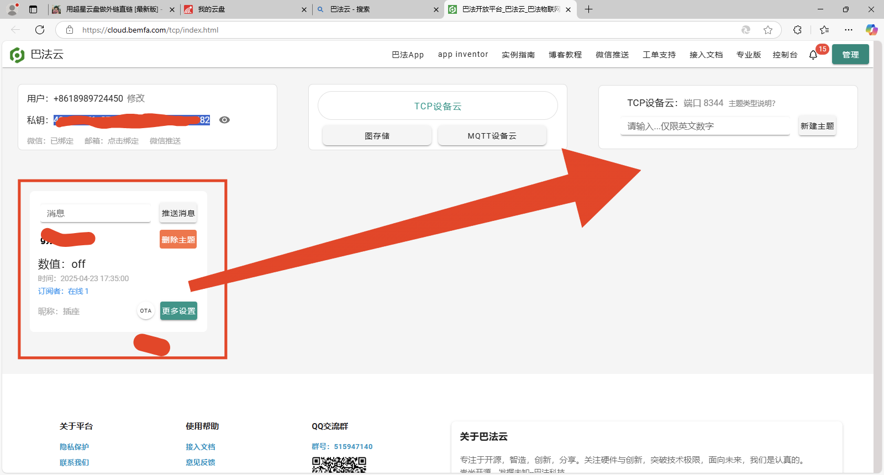Open the browser profile avatar
Image resolution: width=884 pixels, height=475 pixels.
(13, 9)
